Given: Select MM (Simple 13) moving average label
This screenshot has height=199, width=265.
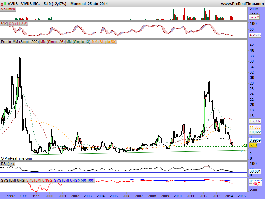Looking at the screenshot, I should click(78, 42).
